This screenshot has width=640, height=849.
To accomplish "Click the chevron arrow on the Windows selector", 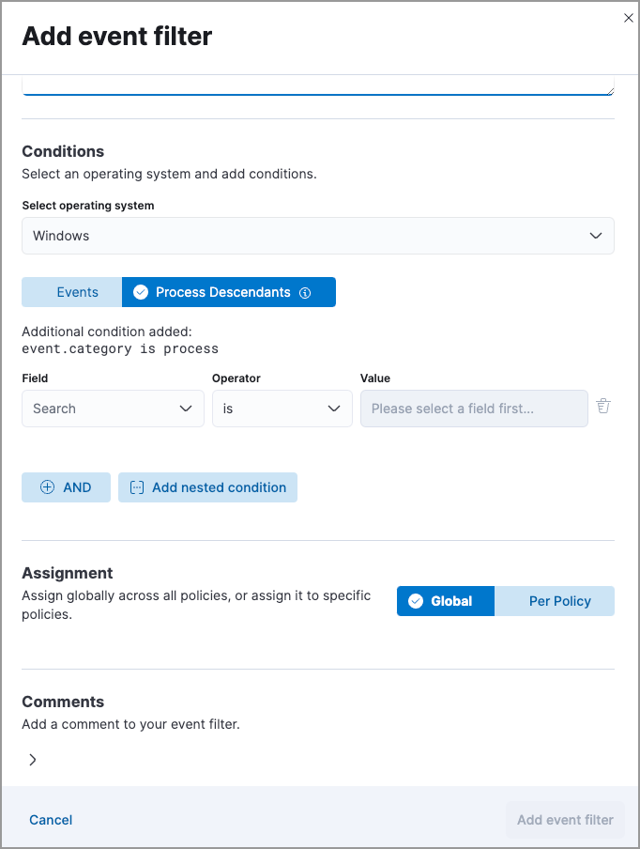I will click(x=595, y=236).
